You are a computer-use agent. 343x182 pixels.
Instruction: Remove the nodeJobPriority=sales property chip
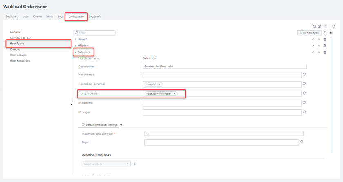pos(174,93)
